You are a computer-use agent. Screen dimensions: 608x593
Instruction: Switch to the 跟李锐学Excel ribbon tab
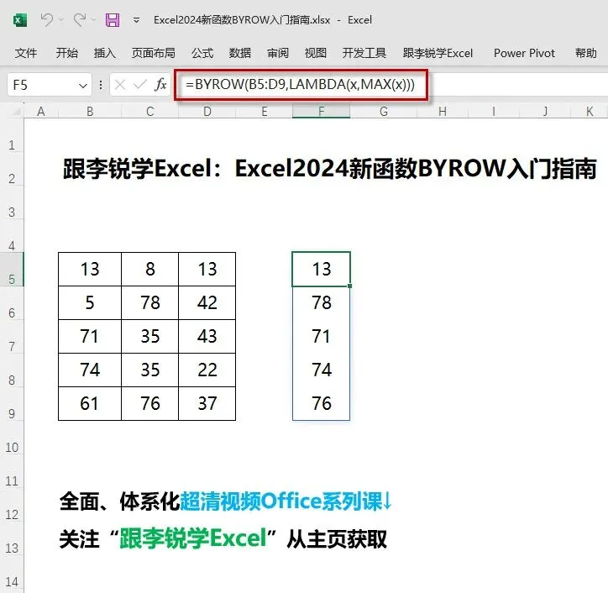pyautogui.click(x=438, y=53)
